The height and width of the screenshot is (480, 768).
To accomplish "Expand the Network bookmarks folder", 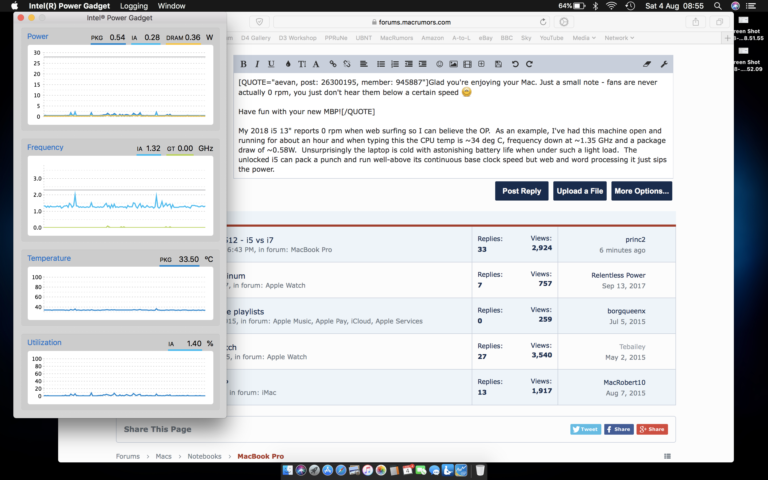I will [x=619, y=38].
